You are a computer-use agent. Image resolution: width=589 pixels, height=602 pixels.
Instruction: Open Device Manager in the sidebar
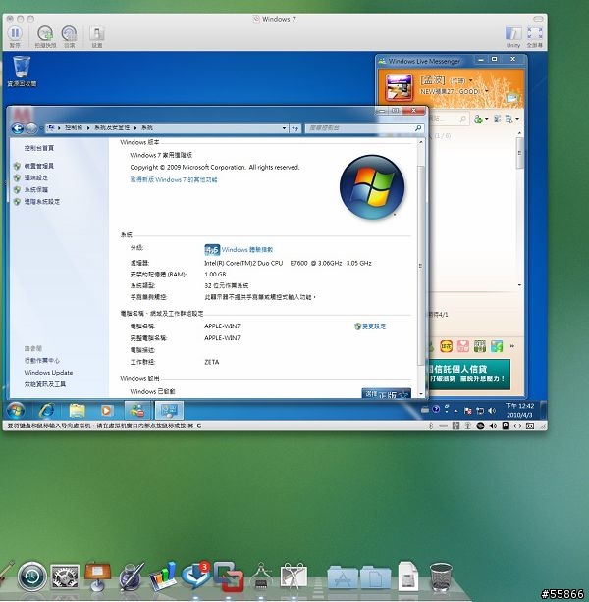click(x=39, y=166)
